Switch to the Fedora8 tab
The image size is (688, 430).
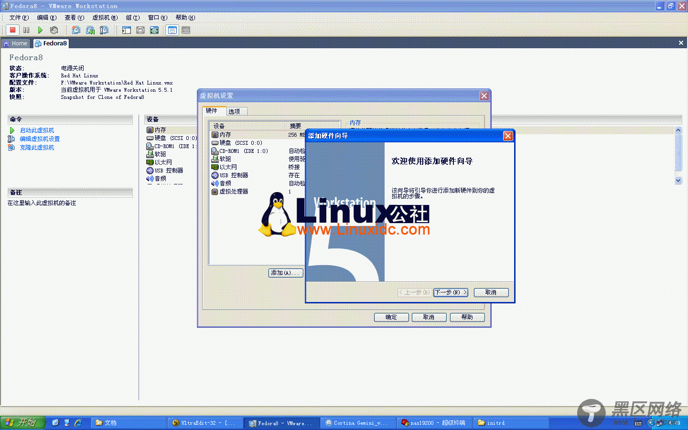pos(51,43)
